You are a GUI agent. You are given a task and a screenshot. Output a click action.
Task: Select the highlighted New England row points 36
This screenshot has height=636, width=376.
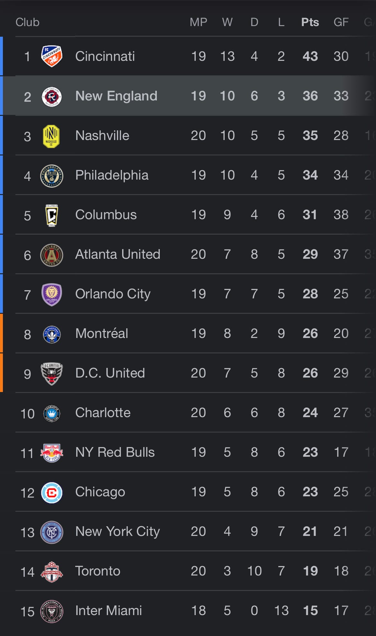310,96
